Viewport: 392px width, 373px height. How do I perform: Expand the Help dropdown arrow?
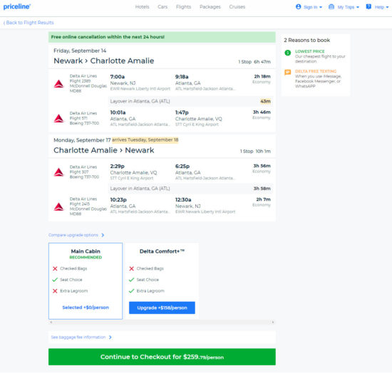[x=387, y=7]
